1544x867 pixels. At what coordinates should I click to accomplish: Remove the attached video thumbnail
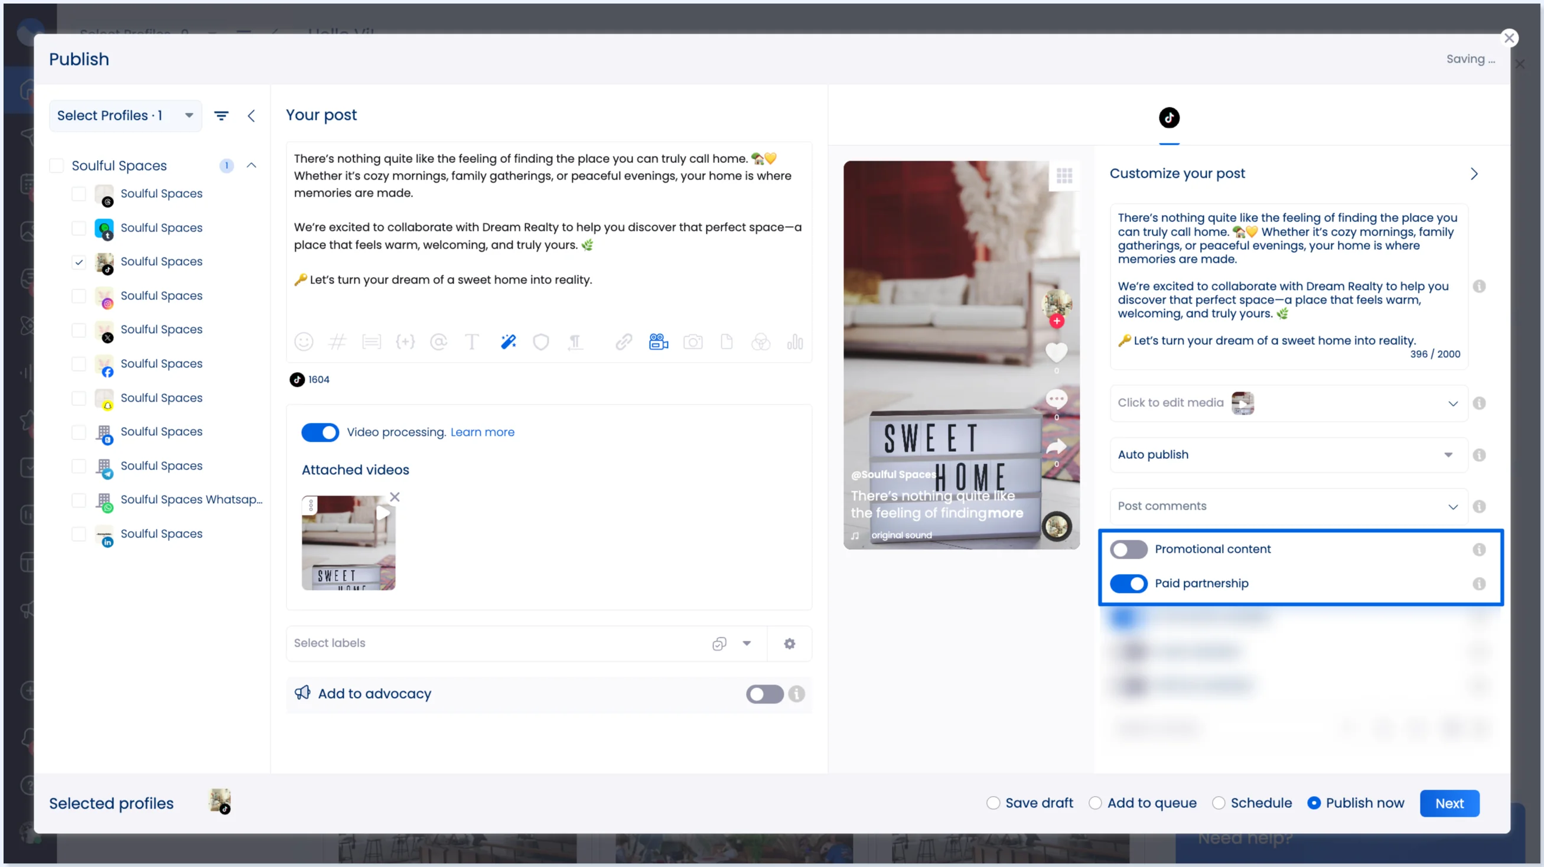coord(395,497)
